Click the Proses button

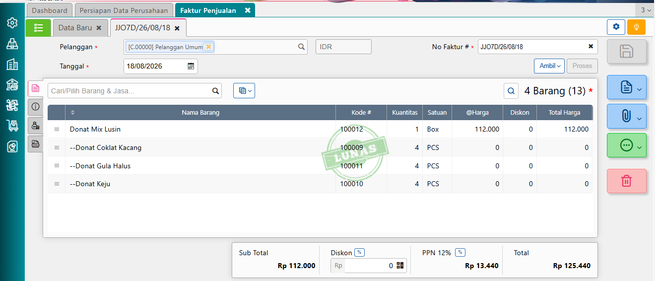point(582,66)
